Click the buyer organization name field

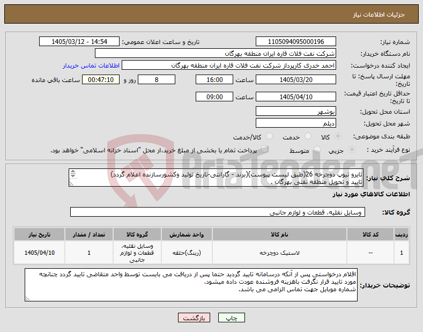click(x=216, y=54)
